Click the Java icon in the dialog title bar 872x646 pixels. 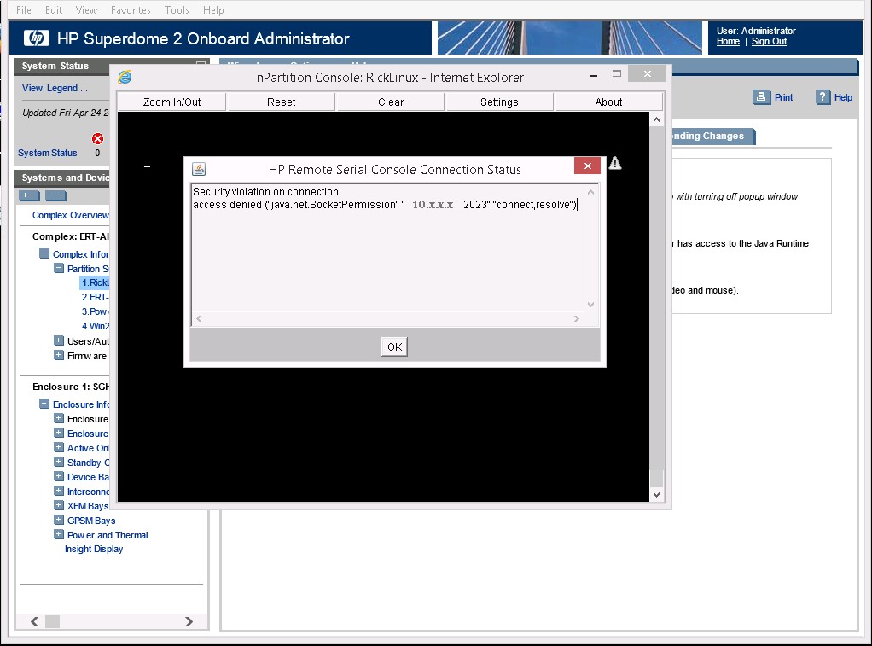[198, 169]
